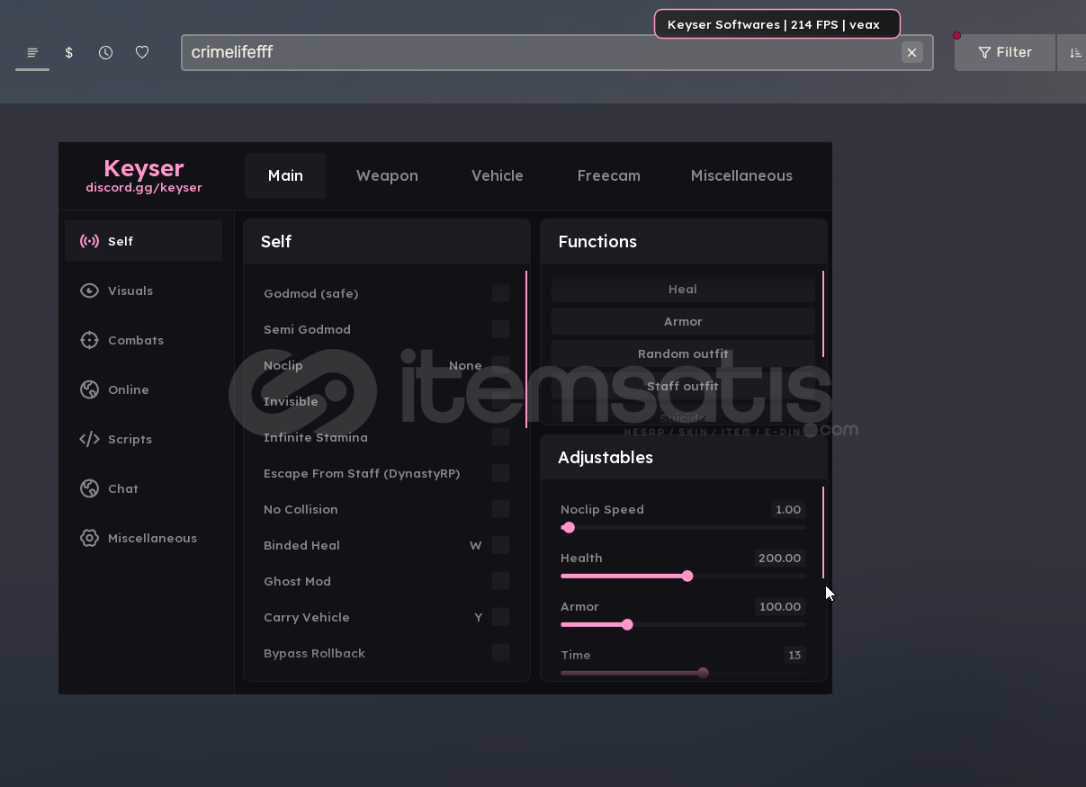This screenshot has height=787, width=1086.
Task: Click the Keyser Softwares FPS overlay label
Action: 776,24
